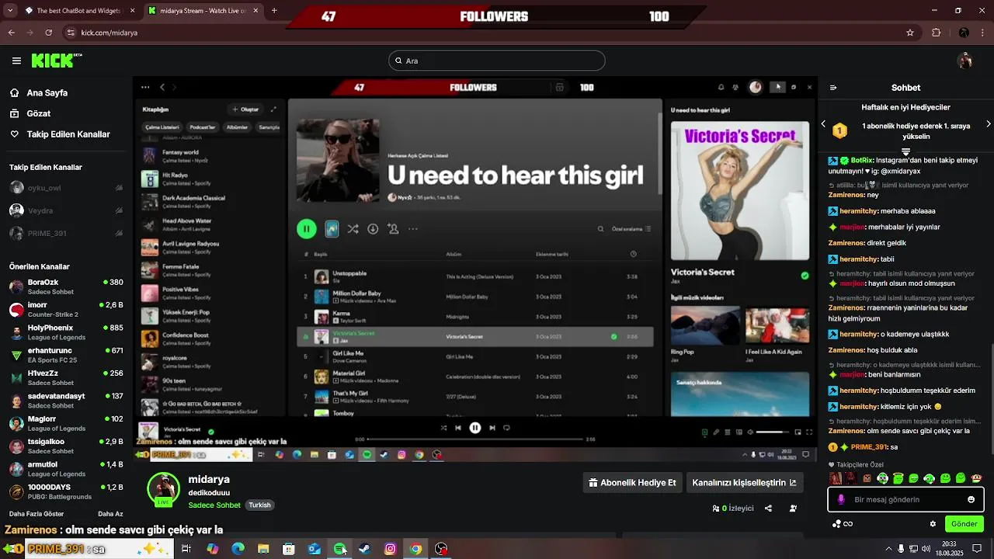Image resolution: width=994 pixels, height=559 pixels.
Task: Pause playback with the big green Spotify button
Action: [306, 229]
